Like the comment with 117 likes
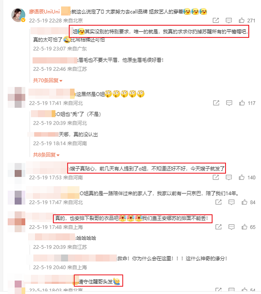This screenshot has width=261, height=294. 242,103
